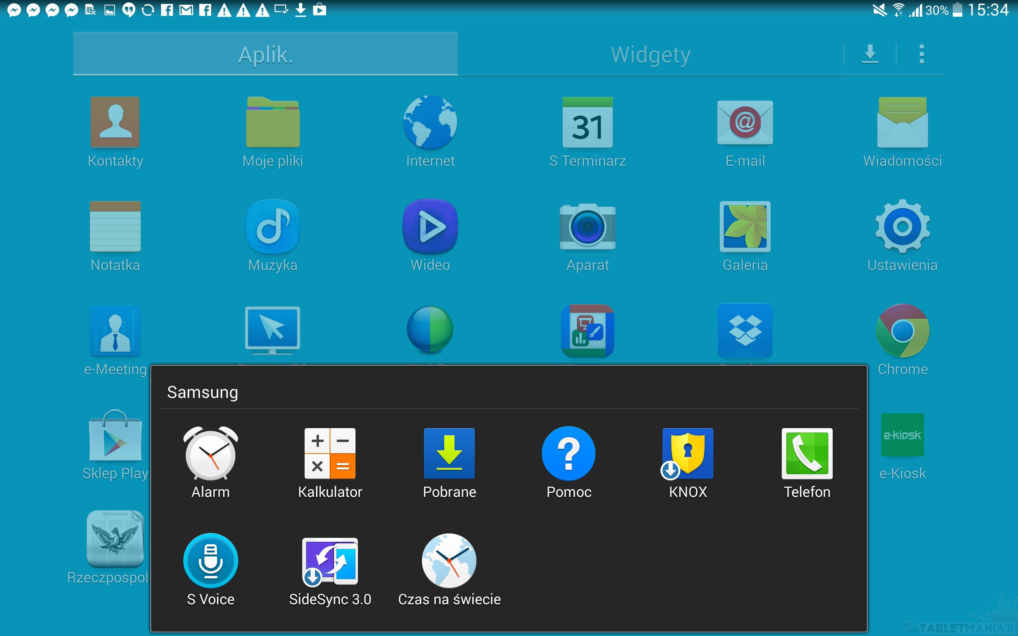Open the KNOX shield app

coord(688,454)
